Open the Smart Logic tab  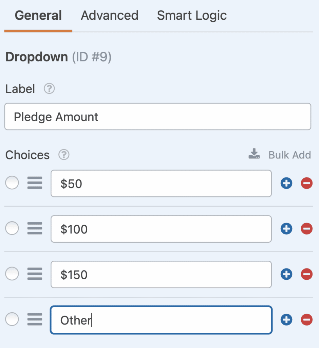coord(191,15)
